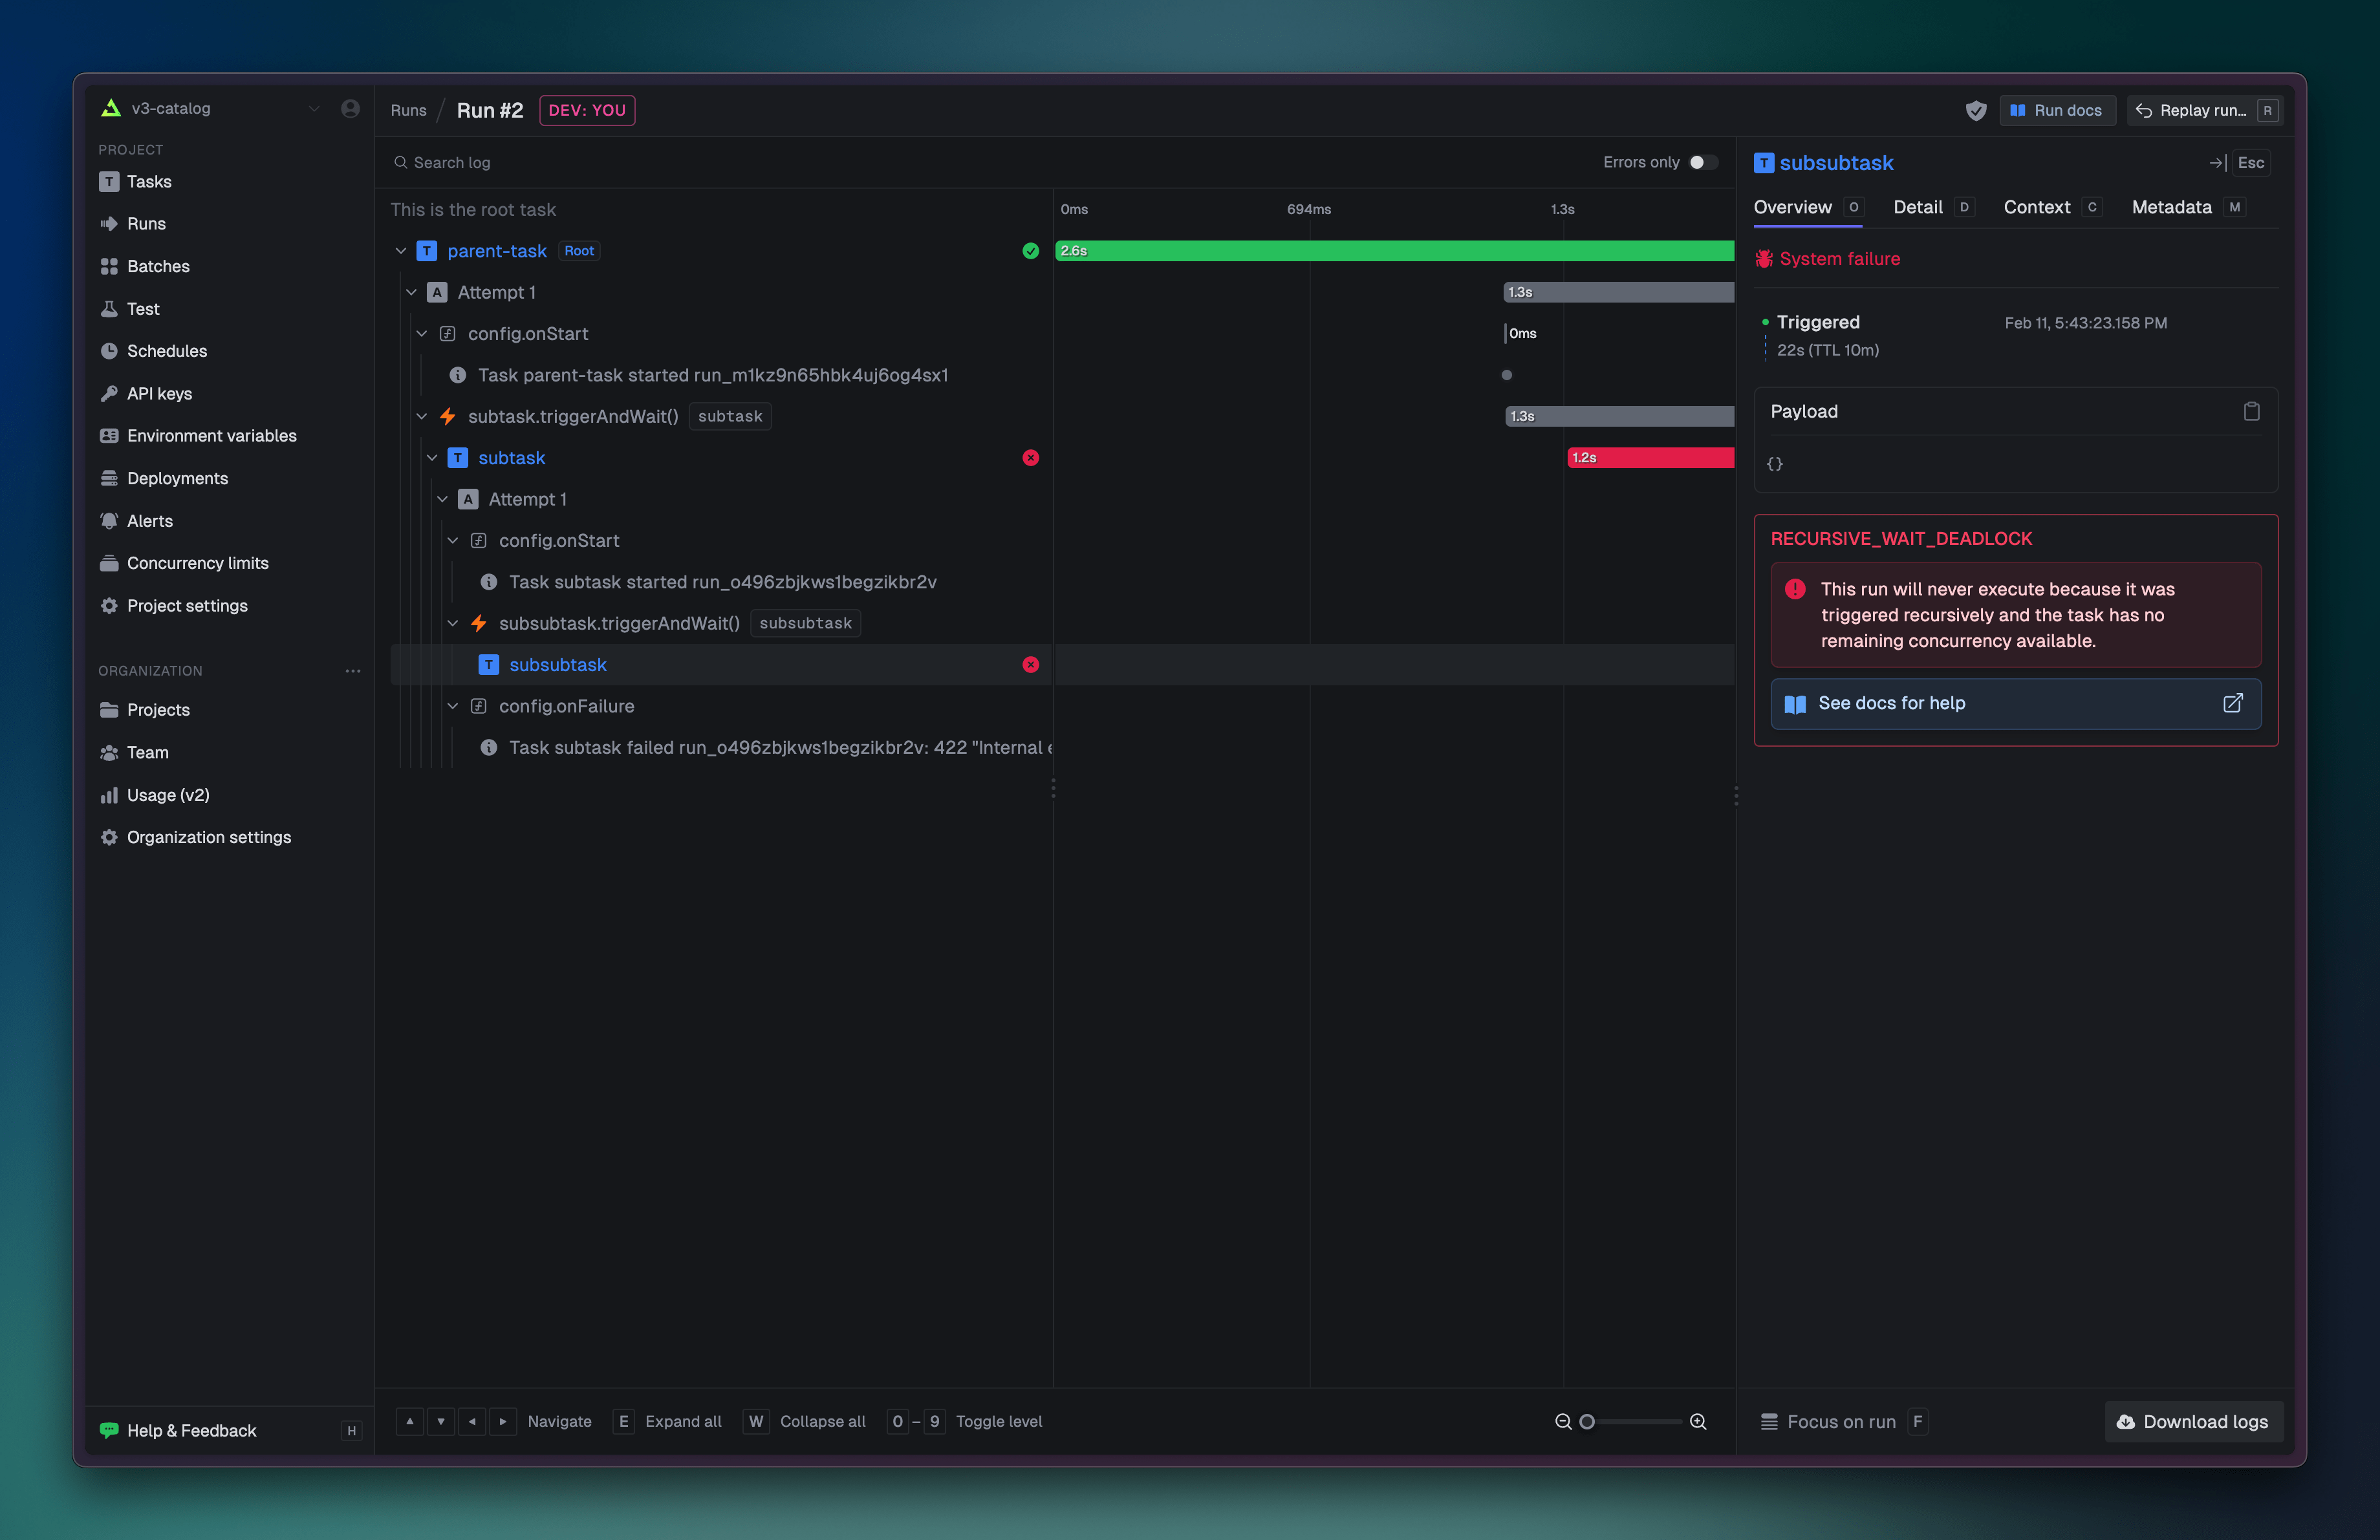2380x1540 pixels.
Task: Select the parent-task tree item
Action: click(497, 251)
